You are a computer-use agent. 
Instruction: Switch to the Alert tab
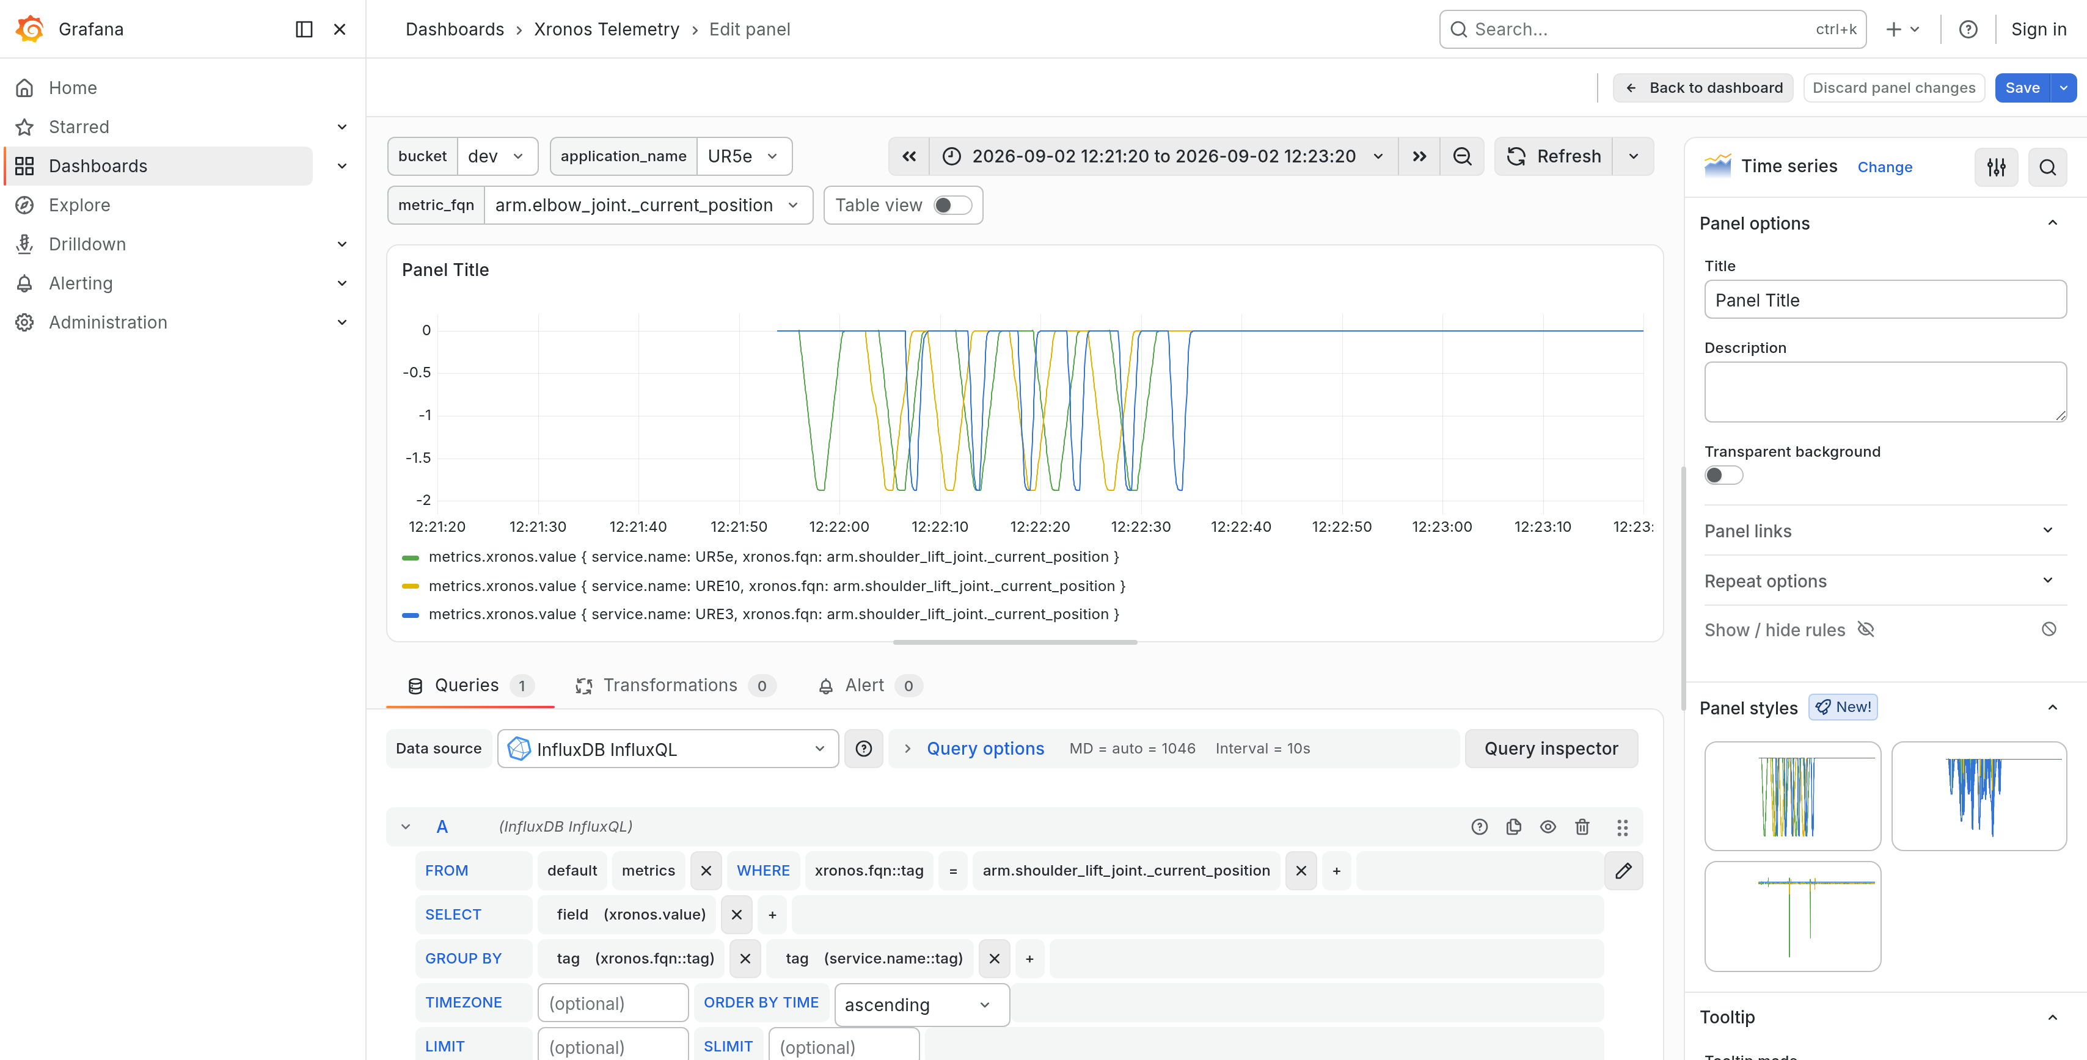(x=869, y=685)
